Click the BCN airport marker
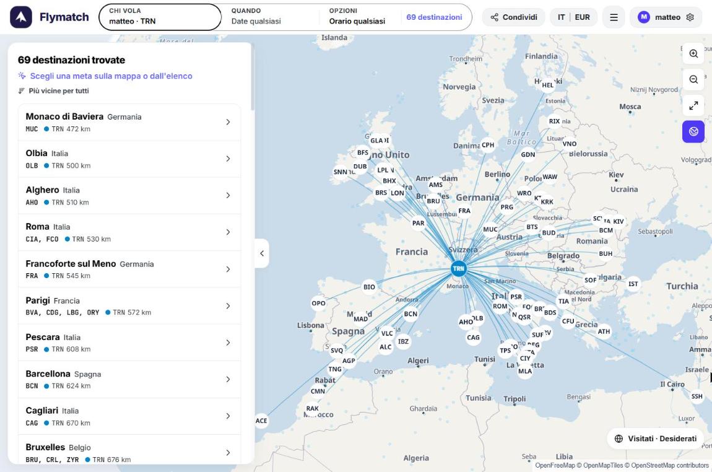712x472 pixels. (x=410, y=314)
